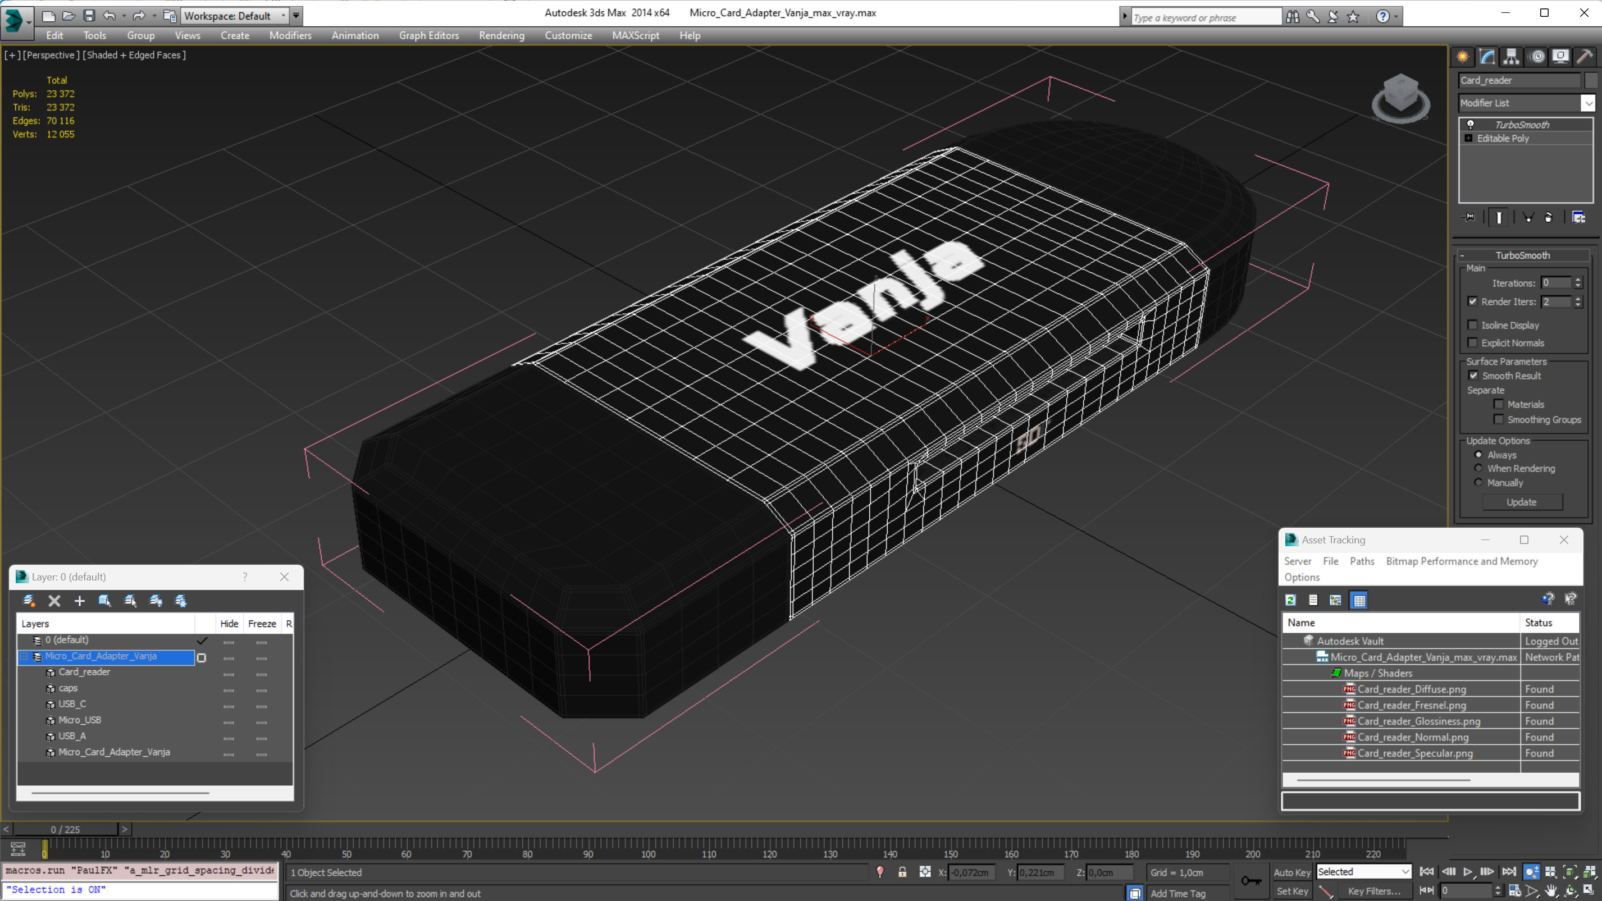Click Undo arrow in quick access toolbar
The width and height of the screenshot is (1602, 901).
(109, 16)
